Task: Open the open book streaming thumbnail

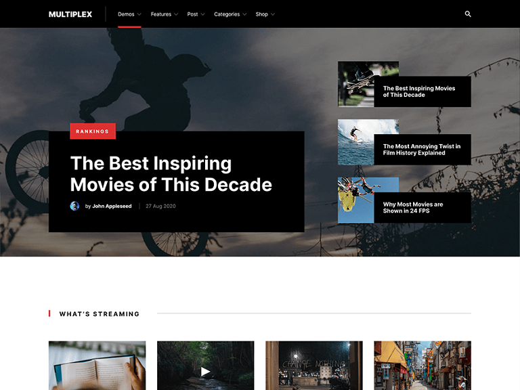Action: [97, 366]
